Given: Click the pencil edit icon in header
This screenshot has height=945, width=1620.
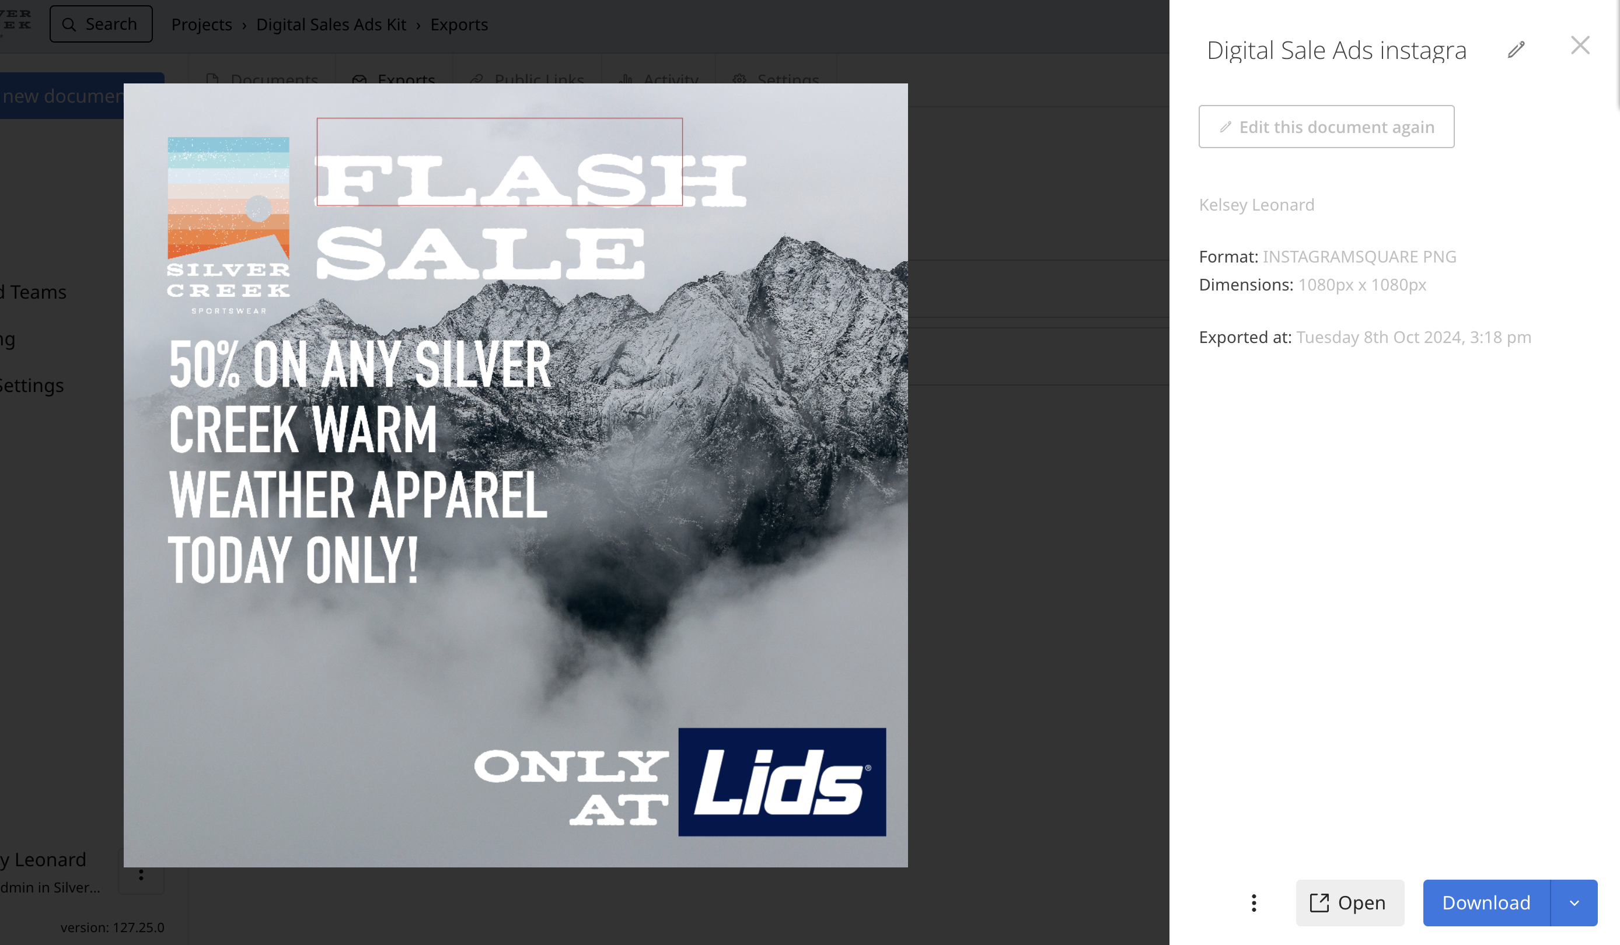Looking at the screenshot, I should pos(1518,48).
